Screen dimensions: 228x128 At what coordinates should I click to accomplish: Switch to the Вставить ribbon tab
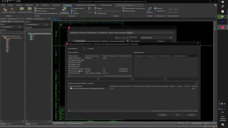coord(19,5)
